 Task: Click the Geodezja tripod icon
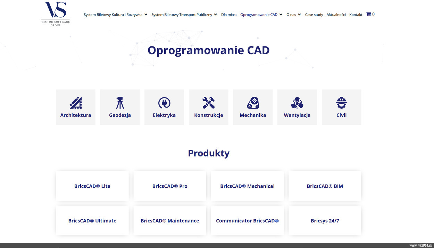[x=120, y=103]
